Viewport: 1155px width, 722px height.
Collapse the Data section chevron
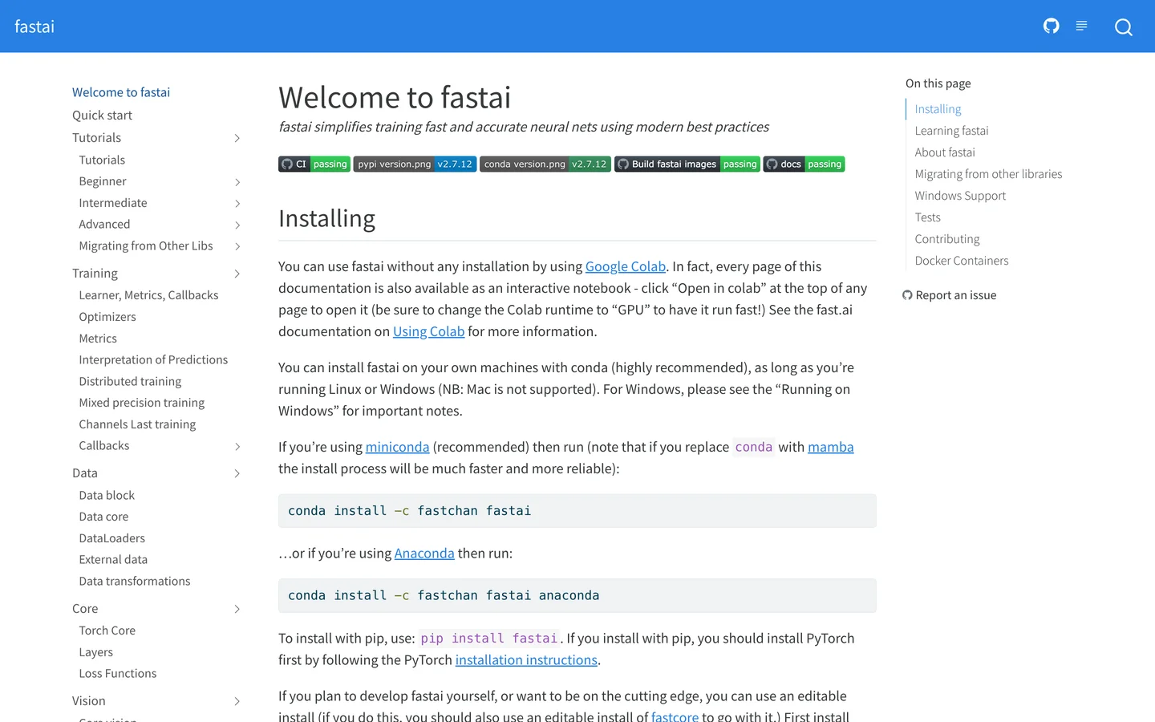coord(237,473)
